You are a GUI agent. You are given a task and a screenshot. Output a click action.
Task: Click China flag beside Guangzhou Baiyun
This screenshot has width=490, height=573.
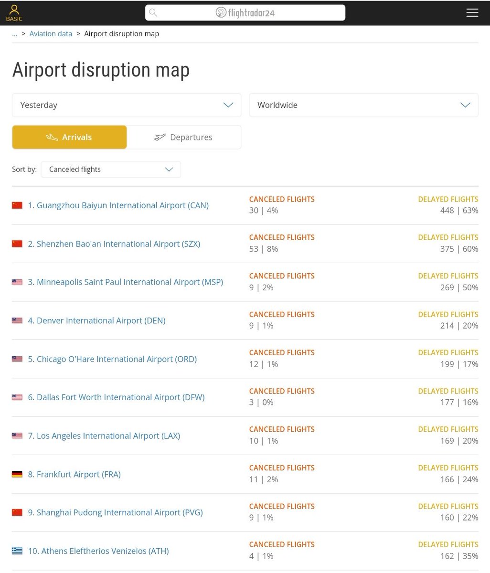(17, 205)
